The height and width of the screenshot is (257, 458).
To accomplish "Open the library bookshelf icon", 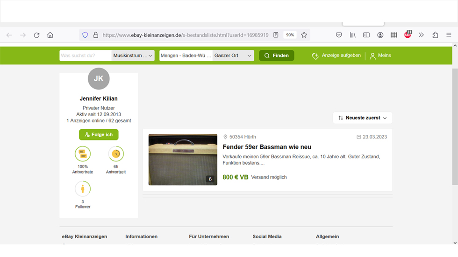I will pos(352,35).
